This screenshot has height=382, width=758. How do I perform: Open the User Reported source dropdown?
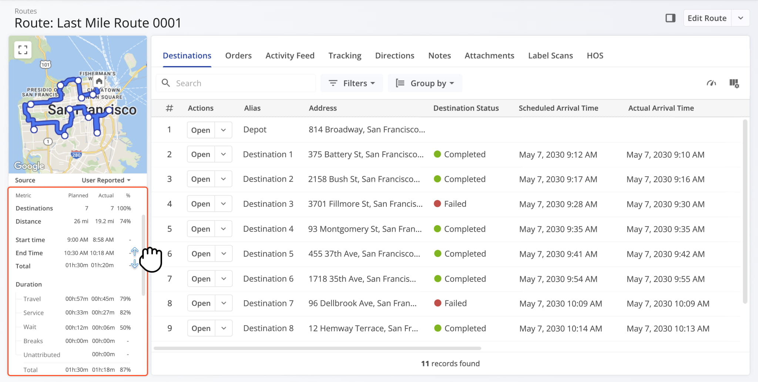[x=106, y=180]
